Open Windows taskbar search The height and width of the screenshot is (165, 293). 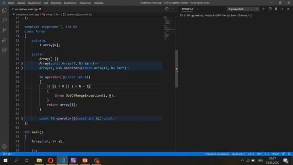click(16, 160)
